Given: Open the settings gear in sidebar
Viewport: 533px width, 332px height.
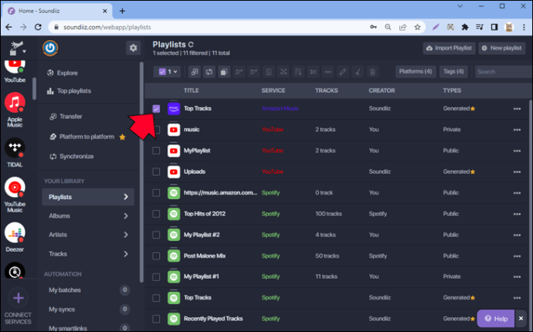Looking at the screenshot, I should pos(133,48).
